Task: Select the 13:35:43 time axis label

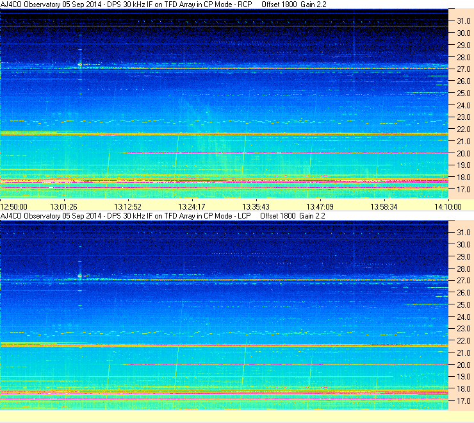Action: 256,206
